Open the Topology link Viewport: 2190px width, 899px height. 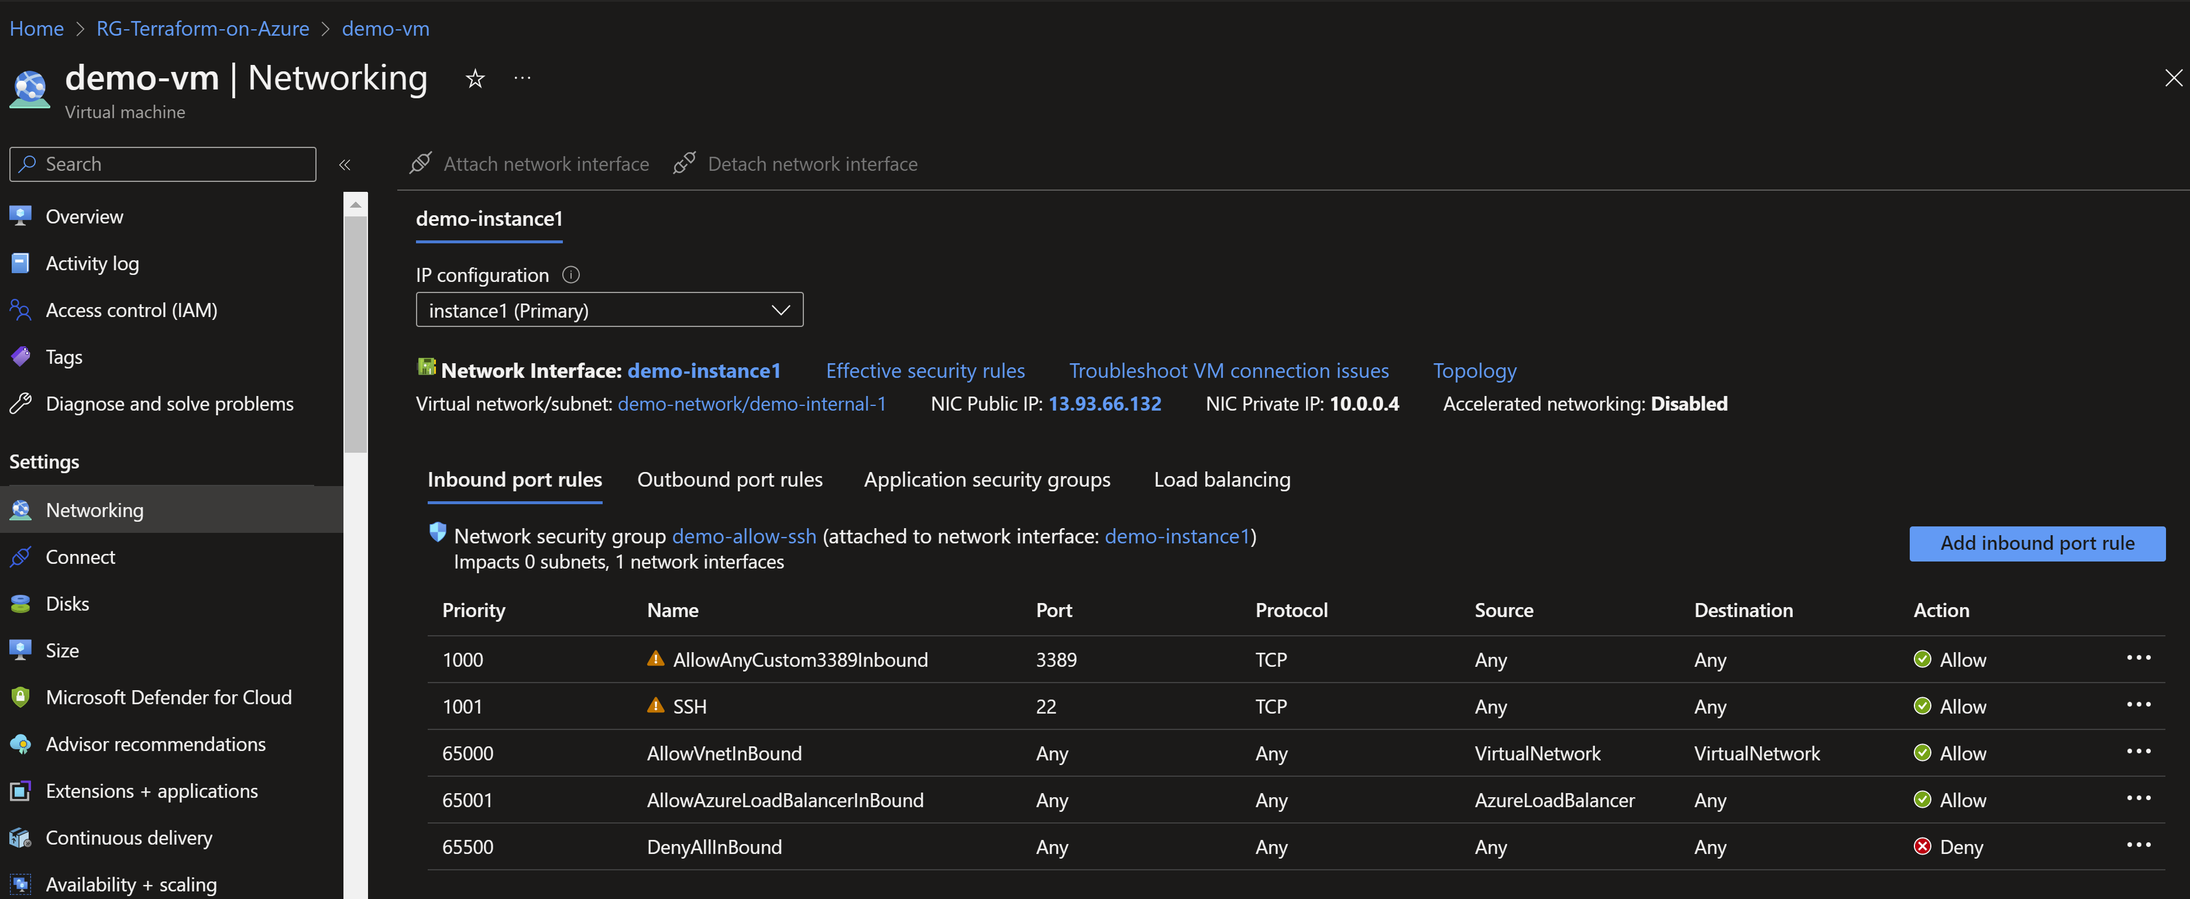(x=1474, y=371)
